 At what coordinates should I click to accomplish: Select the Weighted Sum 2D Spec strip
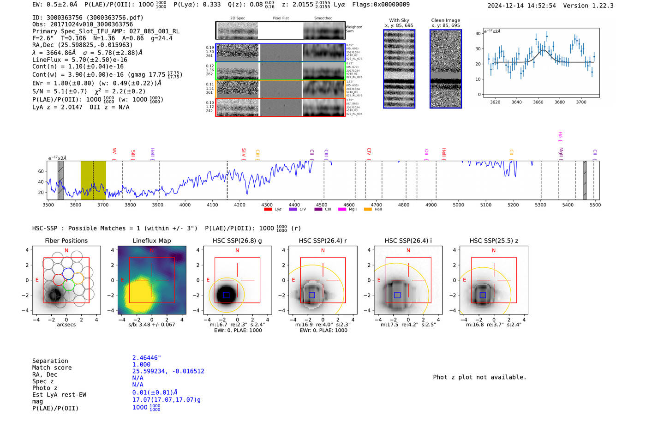click(x=280, y=30)
